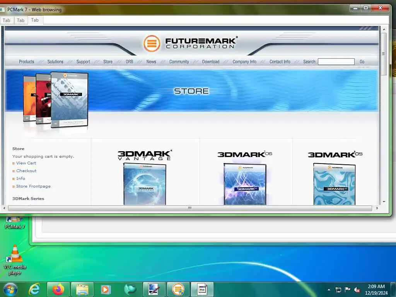Click the Go search button

point(362,61)
